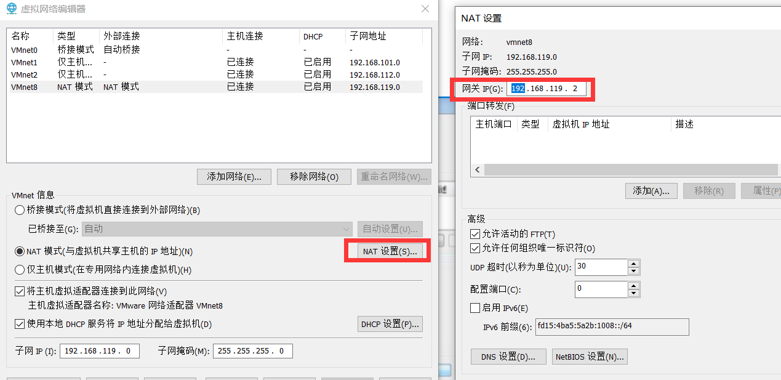This screenshot has width=781, height=380.
Task: Uncheck 允许活动的 FTP option
Action: pos(475,234)
